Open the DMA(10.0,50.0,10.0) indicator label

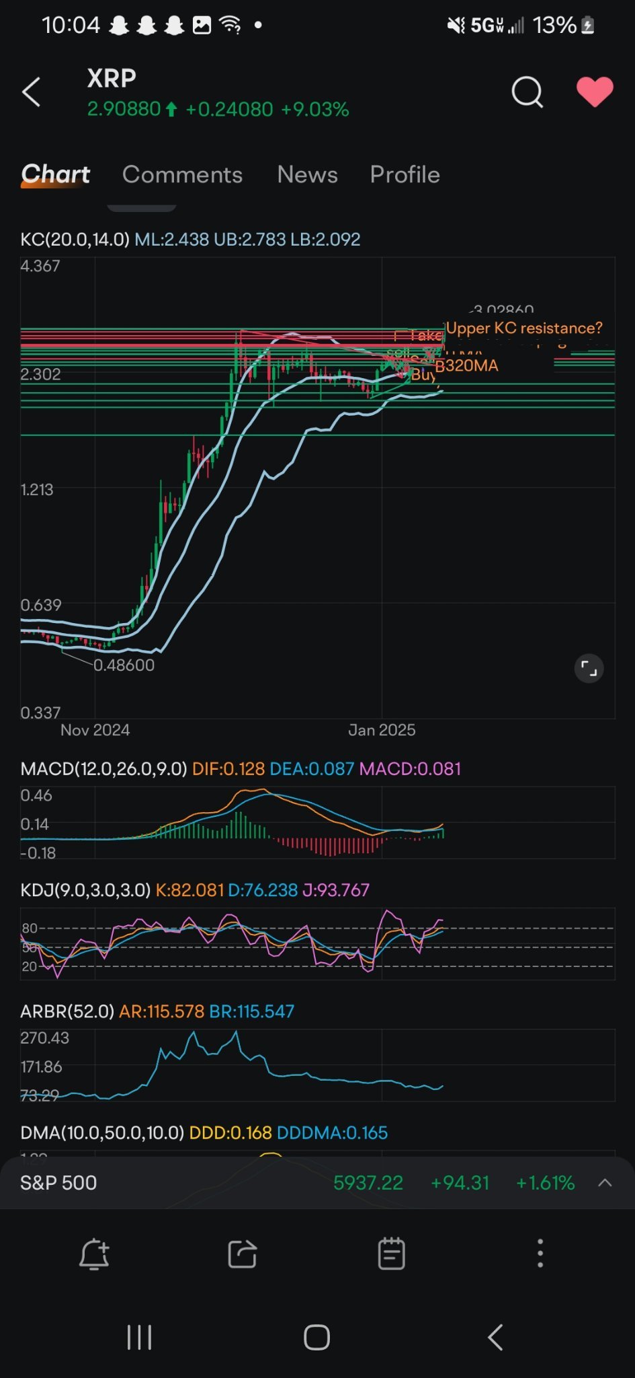[x=102, y=1132]
